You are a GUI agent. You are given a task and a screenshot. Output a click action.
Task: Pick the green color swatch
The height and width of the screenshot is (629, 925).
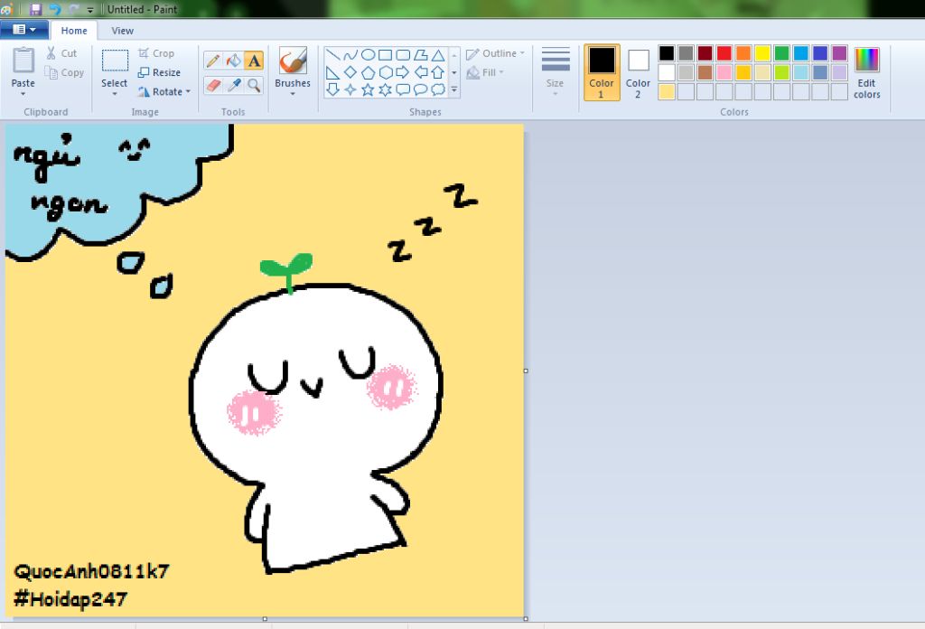click(781, 53)
